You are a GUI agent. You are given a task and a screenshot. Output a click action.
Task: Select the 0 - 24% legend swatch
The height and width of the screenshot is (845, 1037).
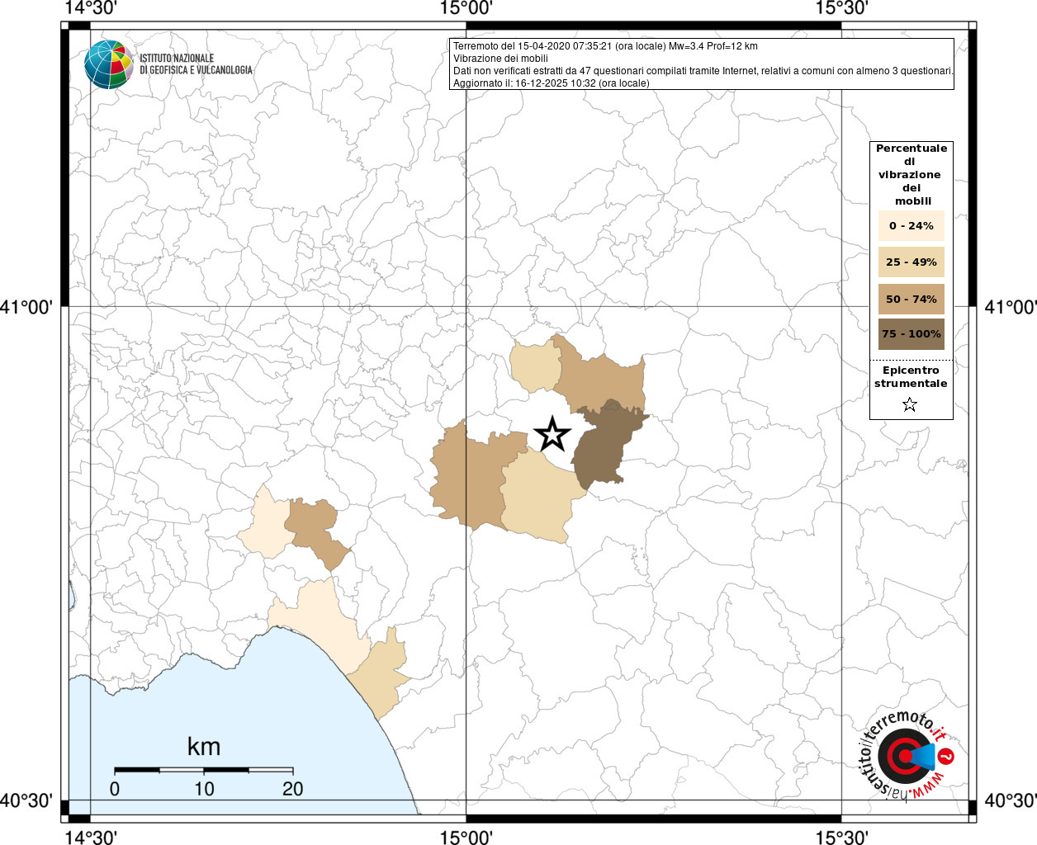tap(911, 226)
